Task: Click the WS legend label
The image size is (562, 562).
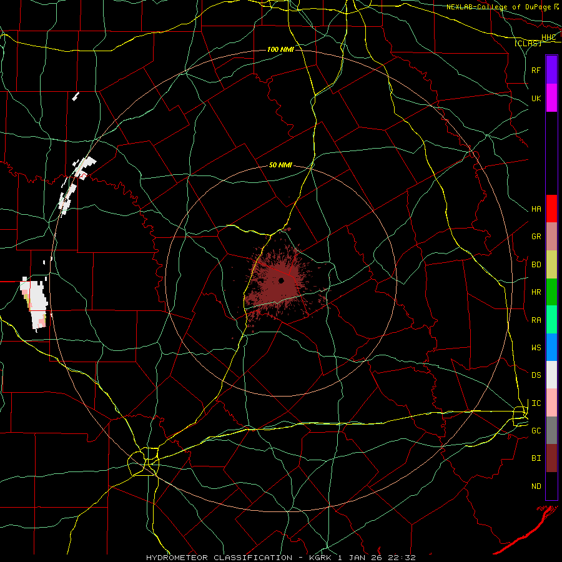Action: click(536, 348)
